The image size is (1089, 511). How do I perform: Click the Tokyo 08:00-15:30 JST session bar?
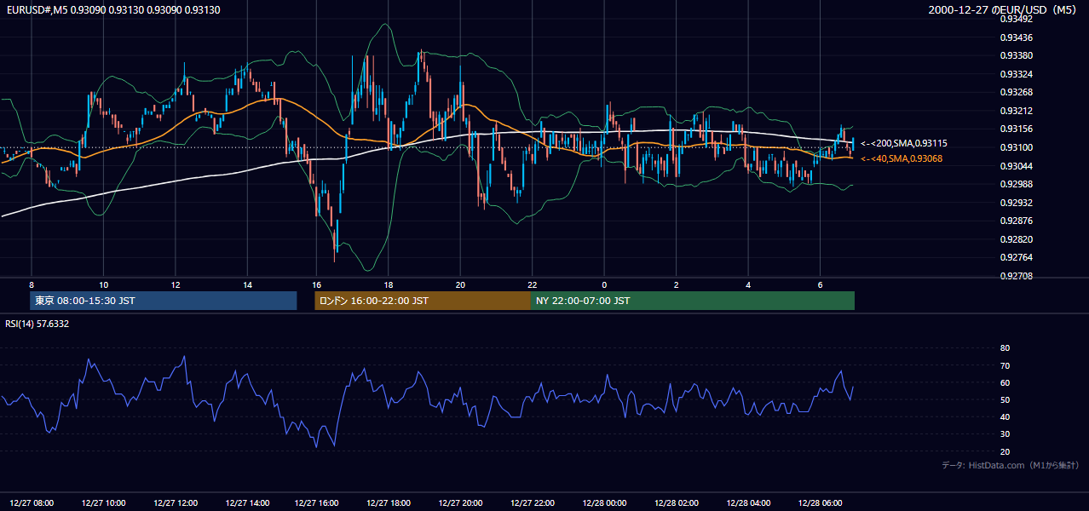click(x=163, y=301)
